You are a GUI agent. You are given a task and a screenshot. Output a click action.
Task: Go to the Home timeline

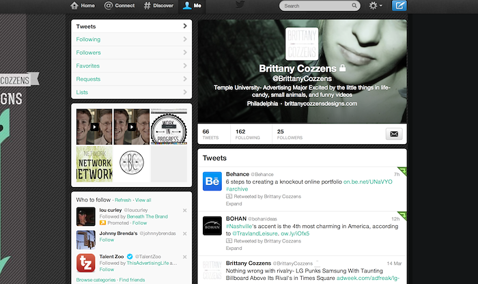pos(83,5)
